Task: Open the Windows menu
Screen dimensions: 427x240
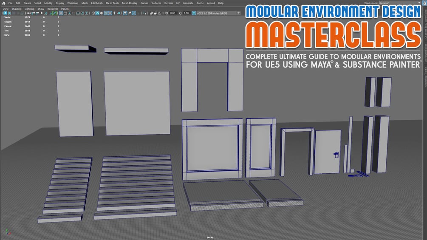Action: [x=73, y=3]
